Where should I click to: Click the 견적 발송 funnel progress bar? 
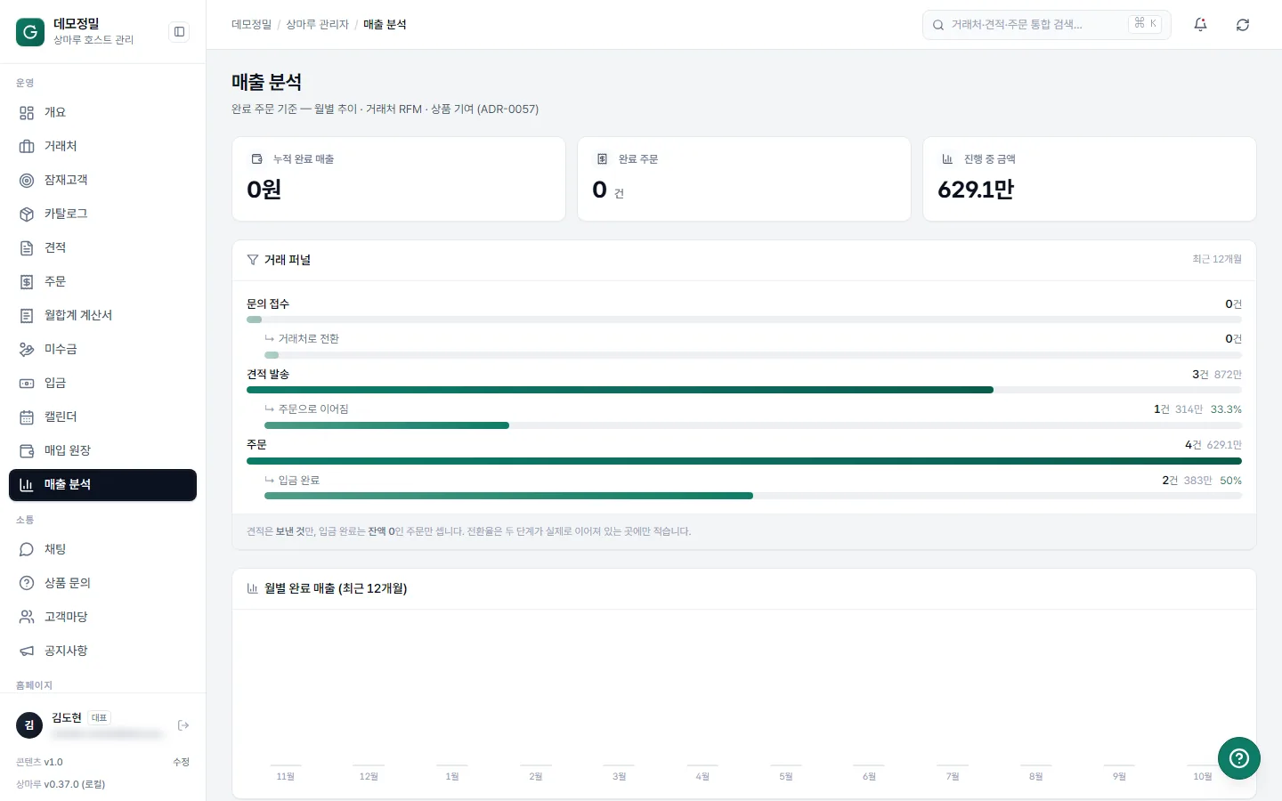click(743, 390)
